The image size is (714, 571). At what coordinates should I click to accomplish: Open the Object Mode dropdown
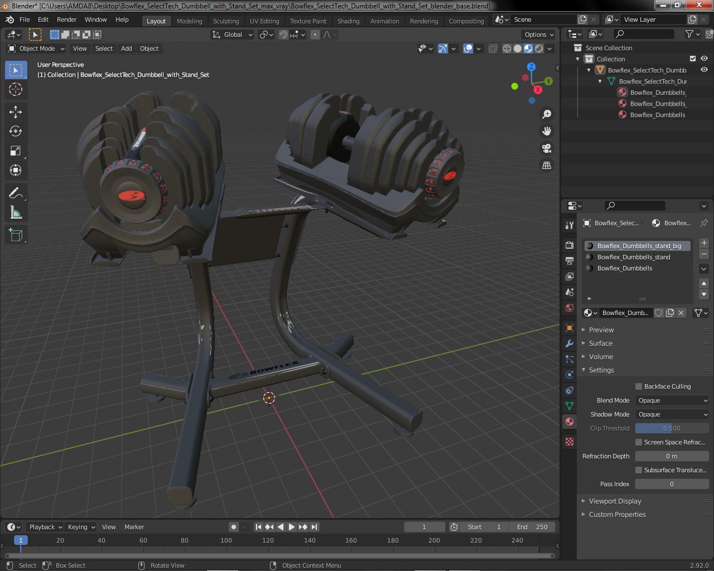click(x=36, y=49)
